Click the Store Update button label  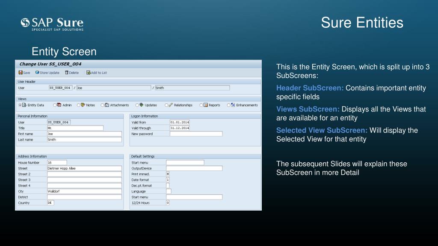(x=50, y=73)
